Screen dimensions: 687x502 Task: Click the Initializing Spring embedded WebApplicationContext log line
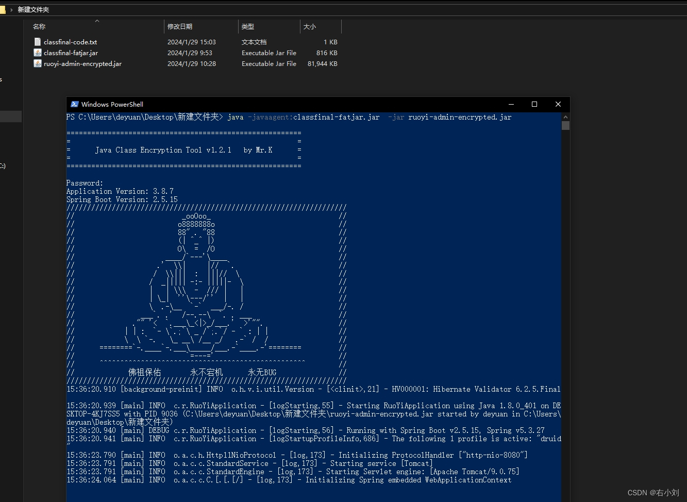coord(289,480)
